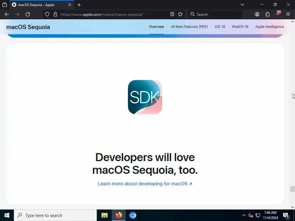Click the SDK app icon image
The height and width of the screenshot is (221, 295).
point(145,97)
